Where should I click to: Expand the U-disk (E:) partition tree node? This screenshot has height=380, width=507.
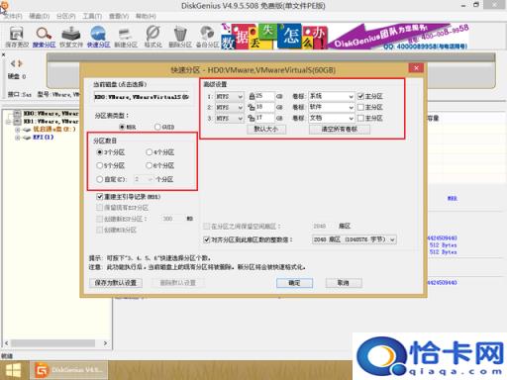pyautogui.click(x=17, y=130)
